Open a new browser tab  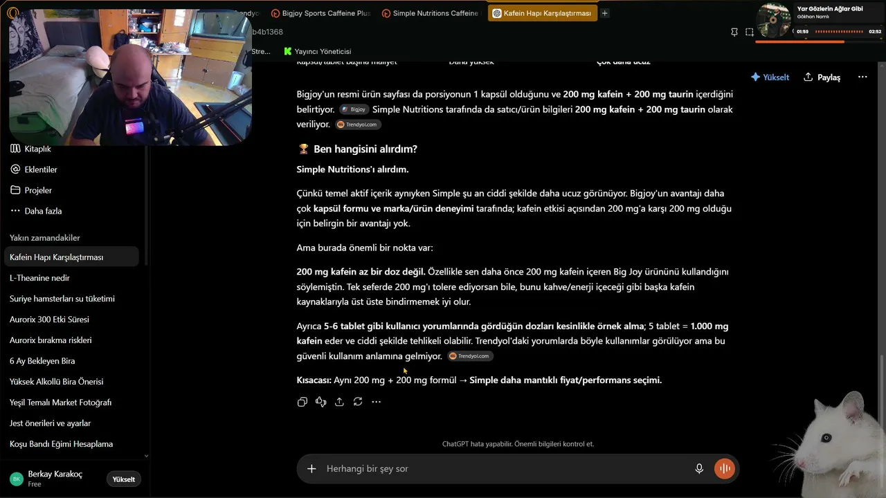click(x=605, y=13)
